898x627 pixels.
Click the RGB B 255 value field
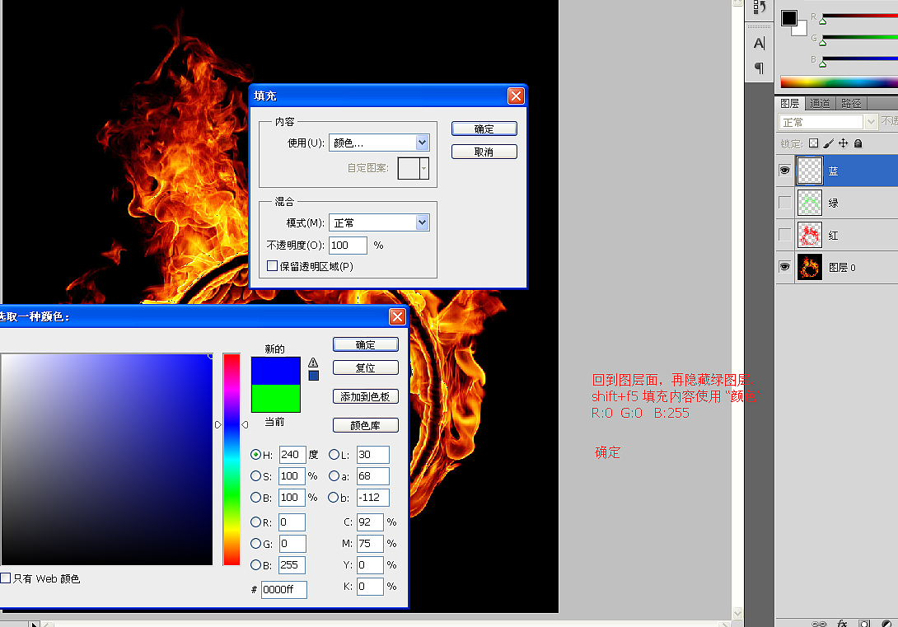pyautogui.click(x=292, y=565)
